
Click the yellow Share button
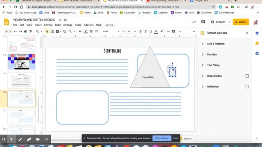point(241,22)
